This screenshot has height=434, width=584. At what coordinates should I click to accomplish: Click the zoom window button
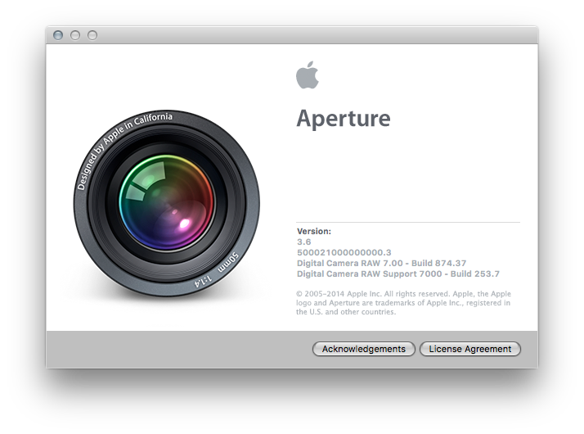point(92,35)
